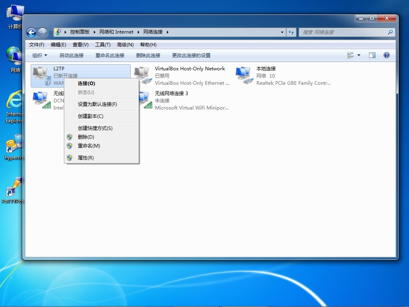The image size is (409, 307).
Task: Click the address bar location icon
Action: pyautogui.click(x=58, y=32)
